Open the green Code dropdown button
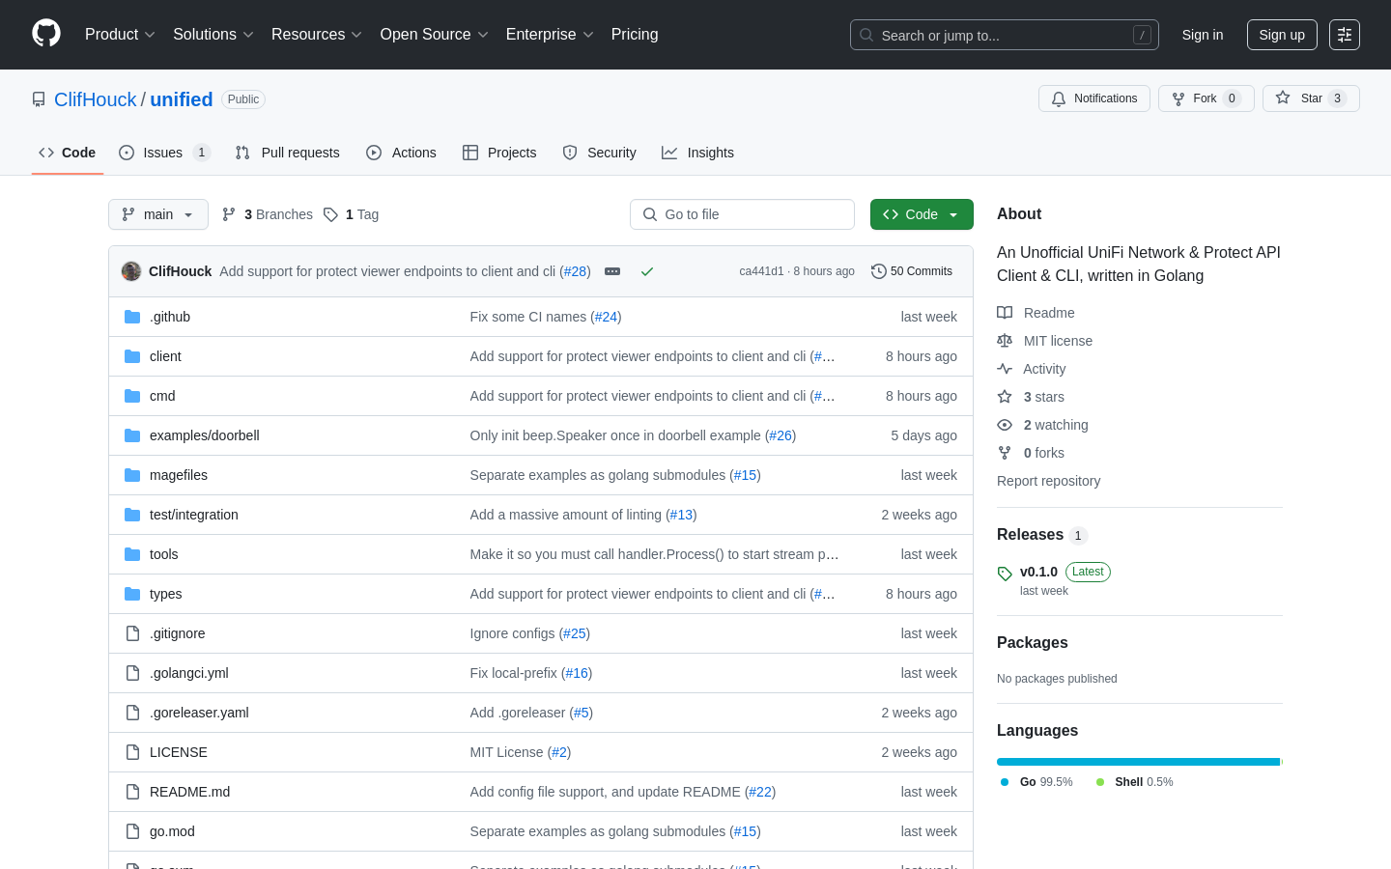This screenshot has width=1391, height=869. [x=922, y=214]
